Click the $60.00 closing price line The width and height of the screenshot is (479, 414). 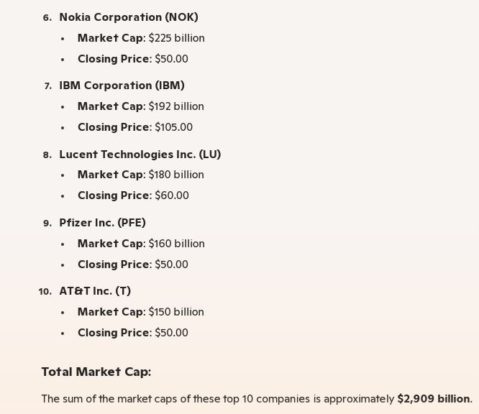click(133, 195)
